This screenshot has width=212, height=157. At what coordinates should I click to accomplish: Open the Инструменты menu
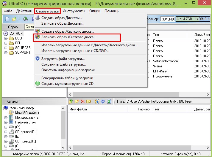point(74,11)
